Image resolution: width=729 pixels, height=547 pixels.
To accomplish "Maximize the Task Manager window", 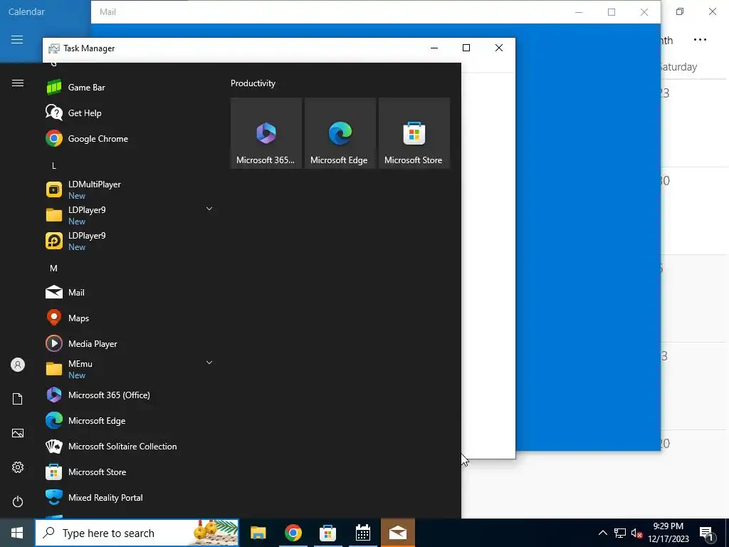I will (466, 48).
